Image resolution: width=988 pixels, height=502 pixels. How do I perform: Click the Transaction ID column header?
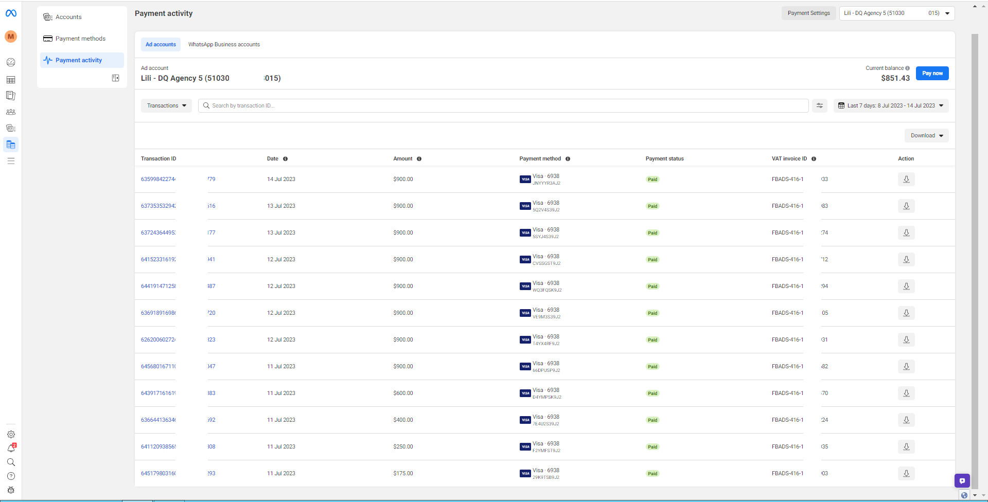click(x=158, y=159)
